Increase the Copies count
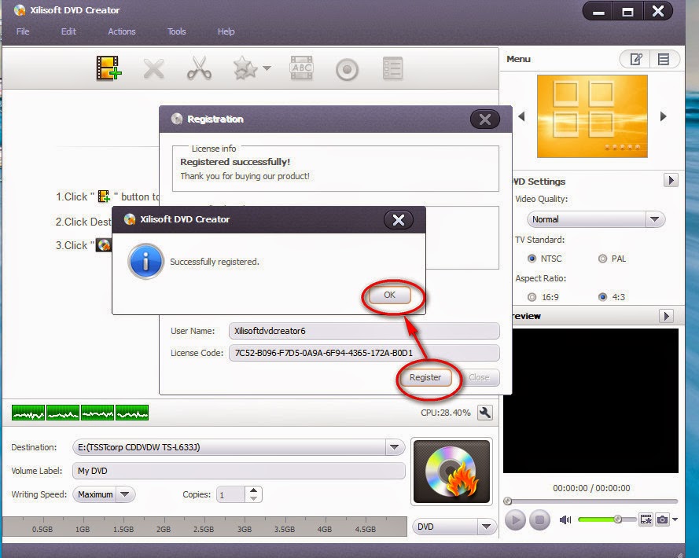Image resolution: width=699 pixels, height=558 pixels. click(253, 490)
